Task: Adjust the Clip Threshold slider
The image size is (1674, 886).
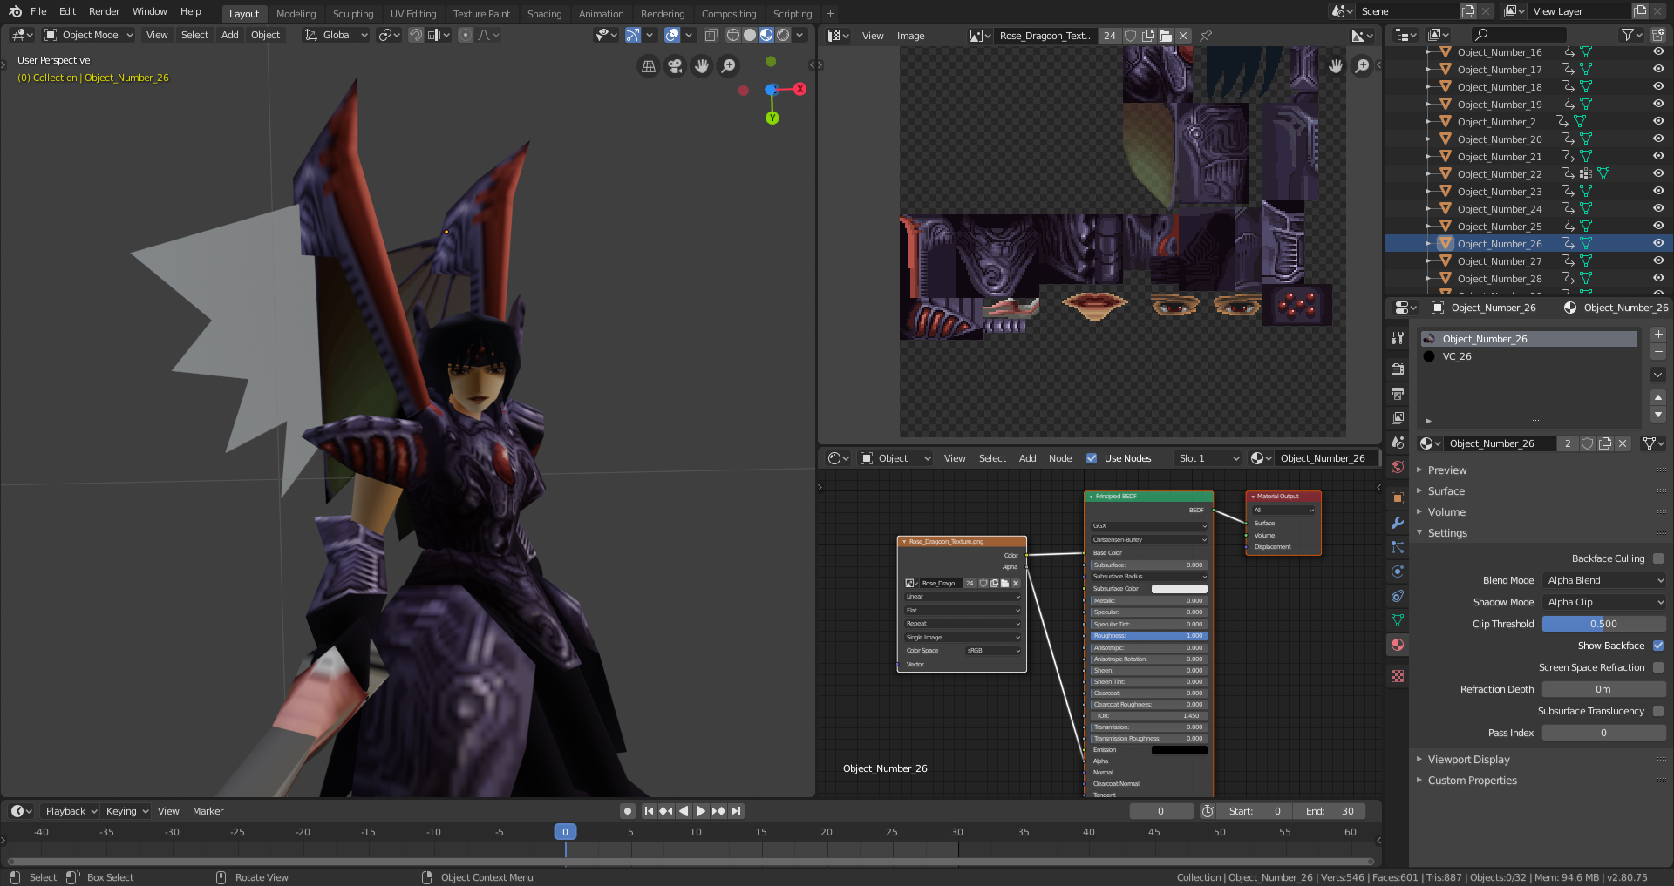Action: (x=1603, y=624)
